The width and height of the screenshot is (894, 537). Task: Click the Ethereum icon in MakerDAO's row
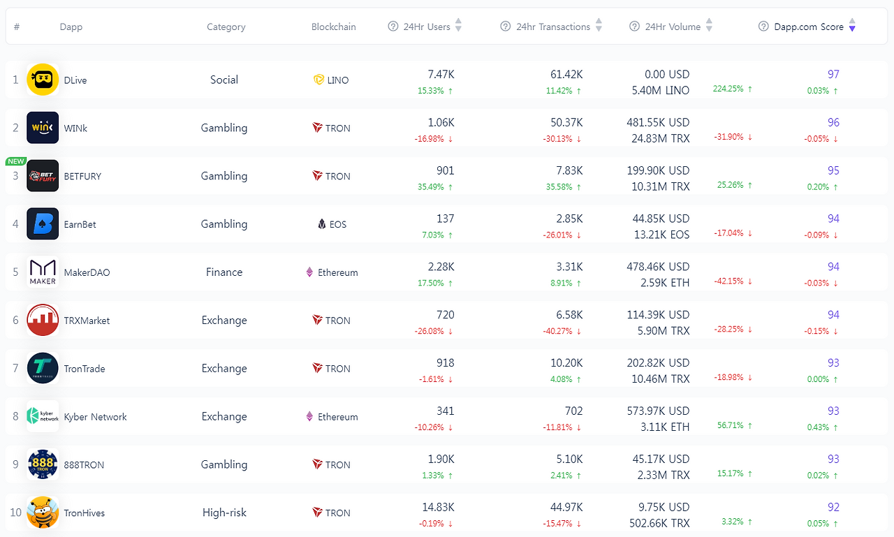click(x=309, y=272)
